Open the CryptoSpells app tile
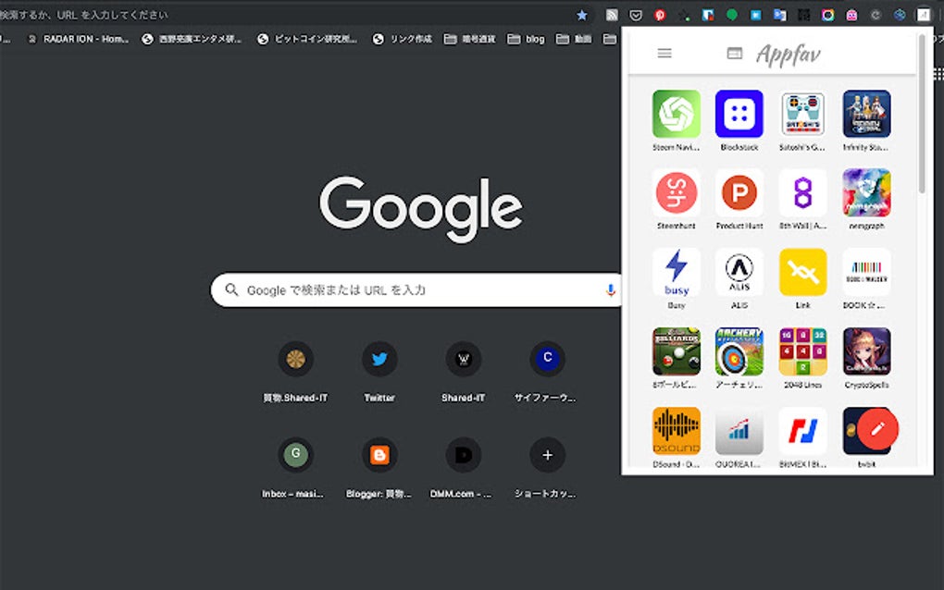Screen dimensions: 944x590 (x=866, y=351)
